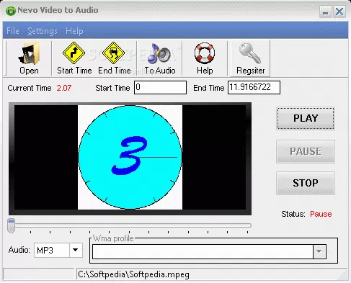This screenshot has height=283, width=351.
Task: Click the file path C:\Softpedia\Softpedia.mpeg
Action: (134, 274)
